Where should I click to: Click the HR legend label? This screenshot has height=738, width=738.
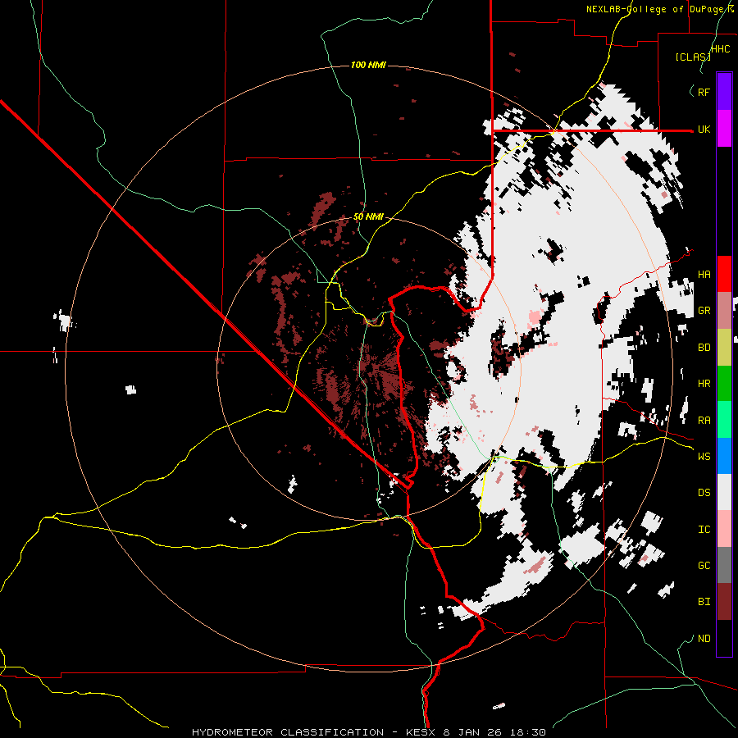coord(704,384)
